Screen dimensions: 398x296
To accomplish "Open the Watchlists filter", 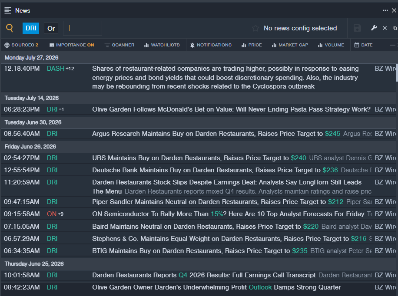I will pos(162,45).
